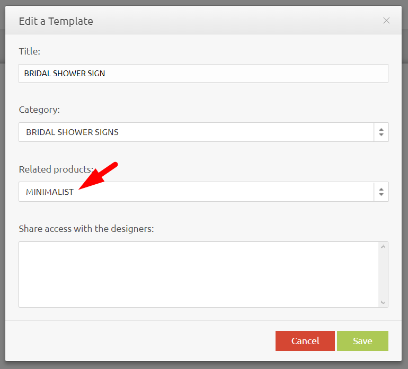
Task: Click the text area's scroll down arrow
Action: pos(383,302)
